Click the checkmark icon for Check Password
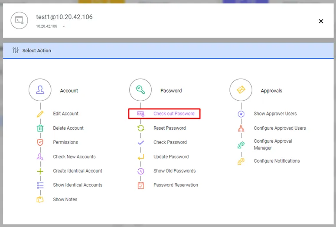The height and width of the screenshot is (227, 336). (141, 142)
